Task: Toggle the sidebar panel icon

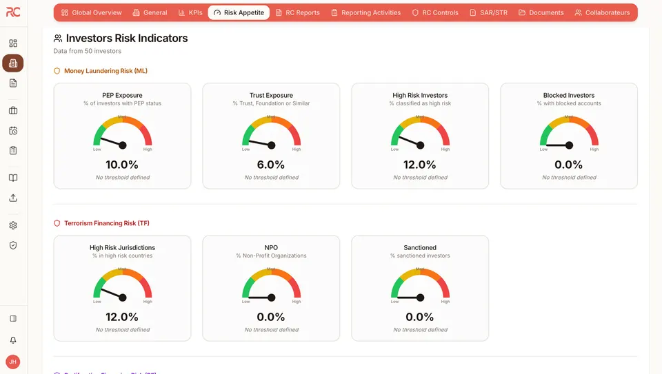Action: pos(13,318)
